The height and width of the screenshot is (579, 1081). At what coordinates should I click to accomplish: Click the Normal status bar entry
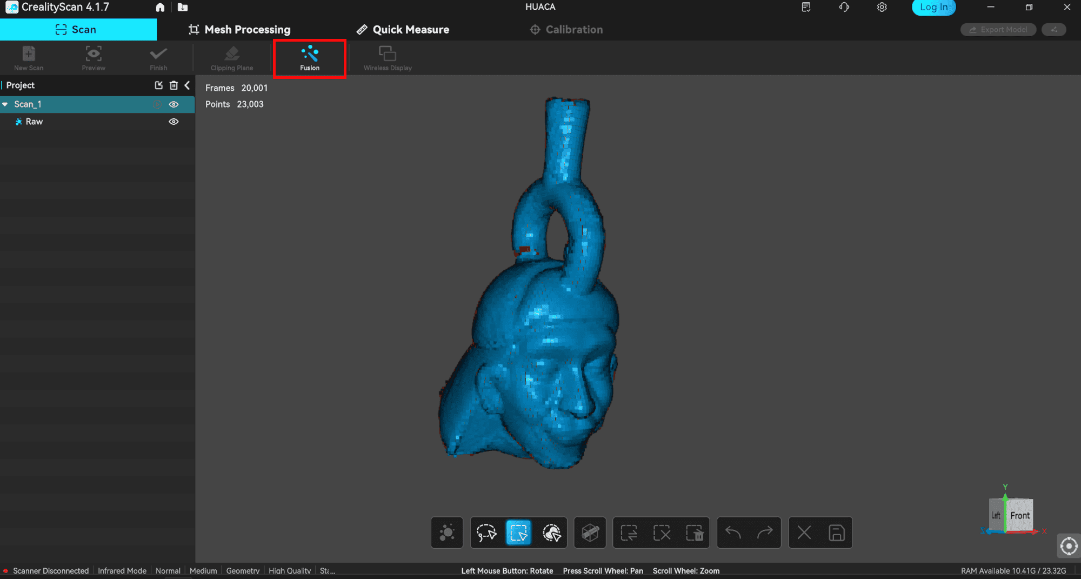point(168,571)
